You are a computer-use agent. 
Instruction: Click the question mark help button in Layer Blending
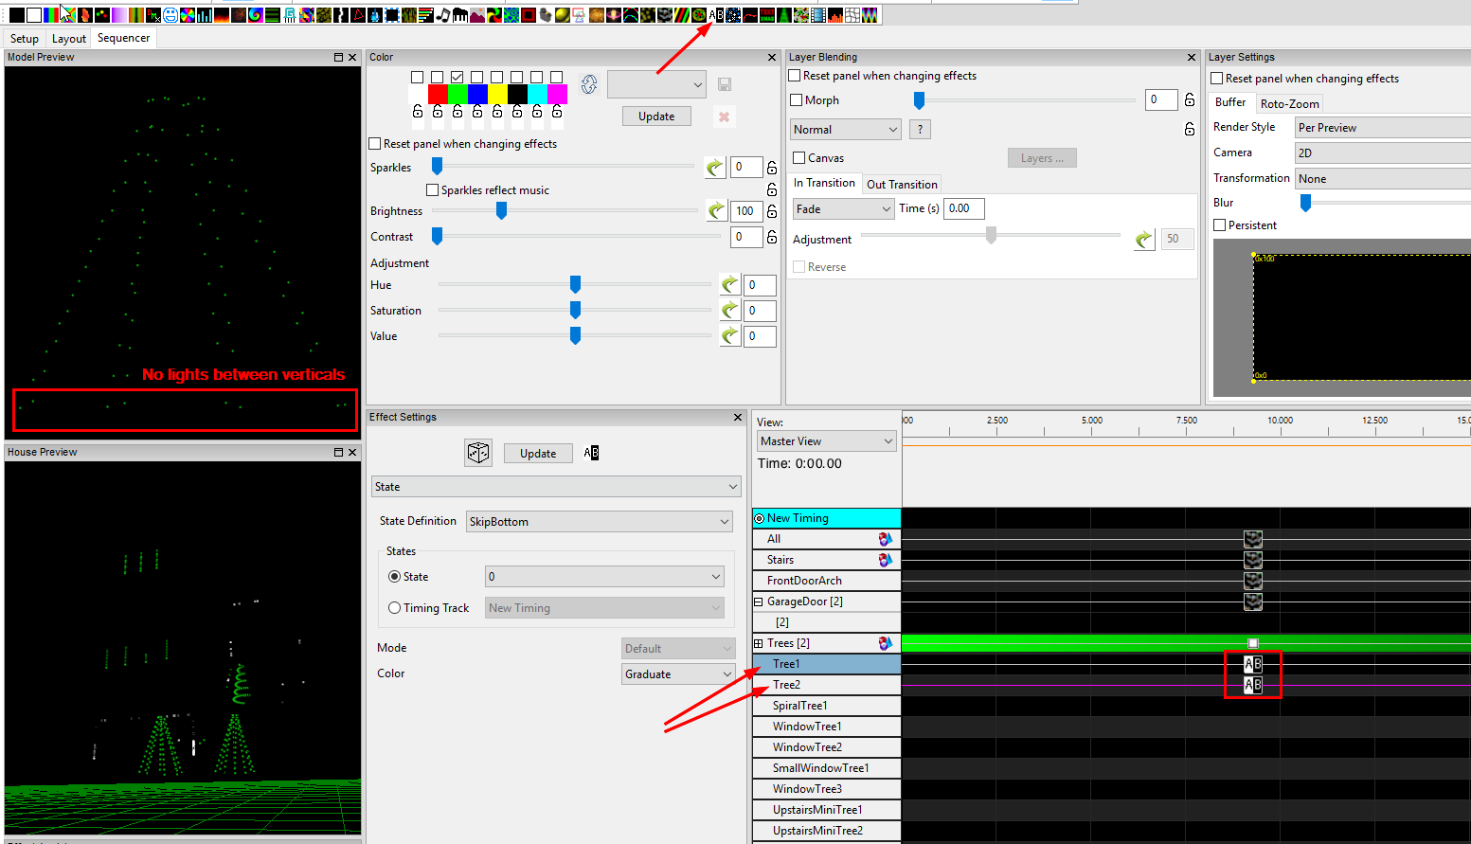pyautogui.click(x=920, y=129)
